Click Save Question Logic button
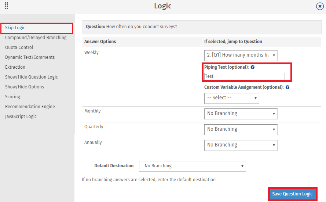Viewport: 326px width, 202px height. pyautogui.click(x=292, y=194)
